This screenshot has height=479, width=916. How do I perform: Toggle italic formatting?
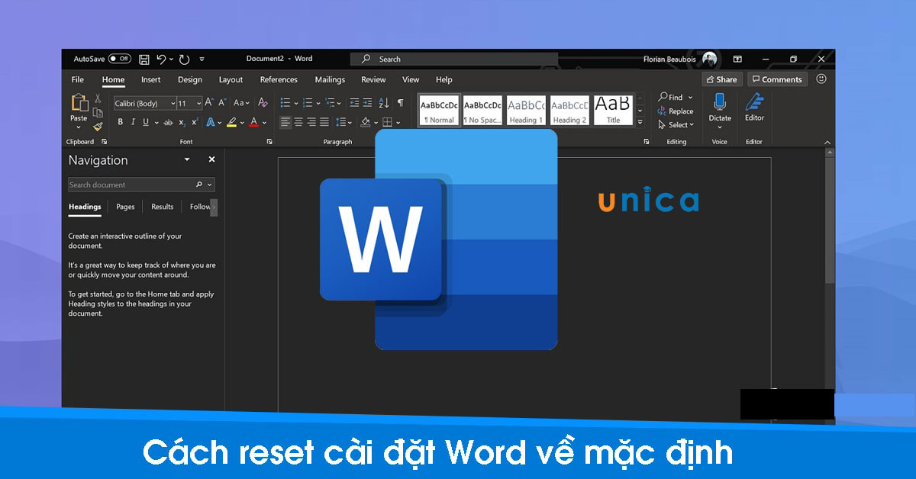[x=133, y=122]
